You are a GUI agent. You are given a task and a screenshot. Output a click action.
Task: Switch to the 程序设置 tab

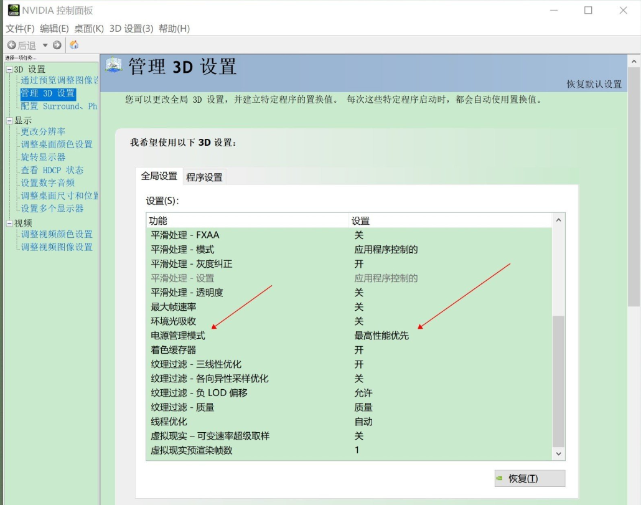tap(204, 177)
